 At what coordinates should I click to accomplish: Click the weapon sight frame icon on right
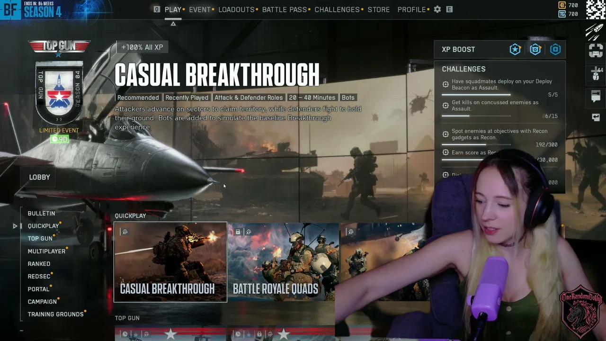pyautogui.click(x=596, y=51)
